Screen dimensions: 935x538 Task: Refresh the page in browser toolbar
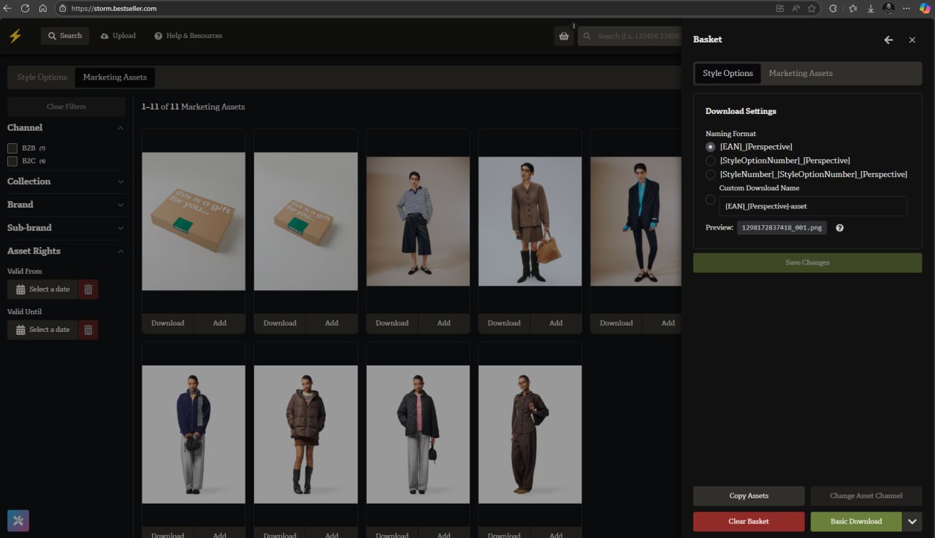pyautogui.click(x=25, y=8)
